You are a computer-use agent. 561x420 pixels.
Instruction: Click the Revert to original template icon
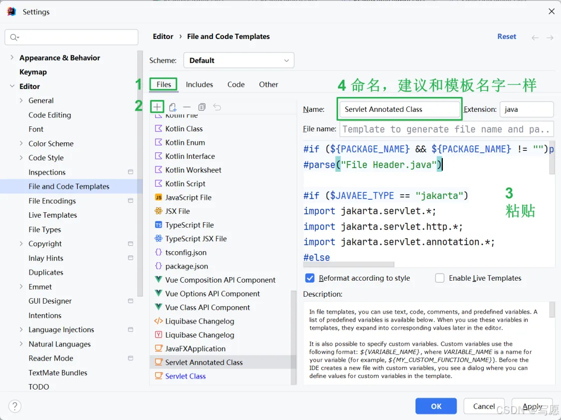click(x=217, y=107)
